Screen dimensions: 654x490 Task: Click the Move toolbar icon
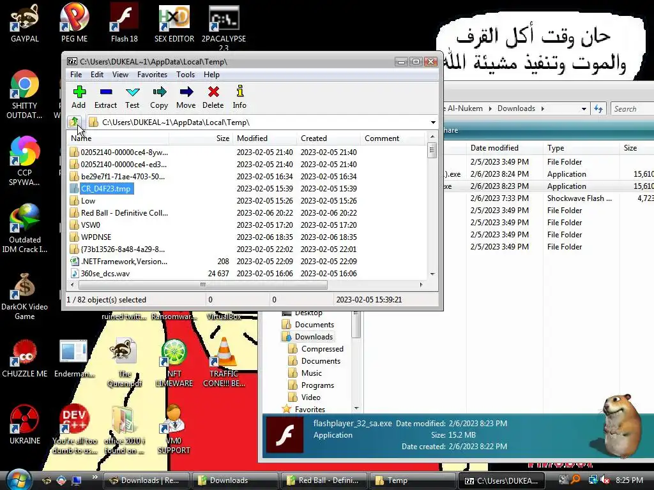point(186,97)
